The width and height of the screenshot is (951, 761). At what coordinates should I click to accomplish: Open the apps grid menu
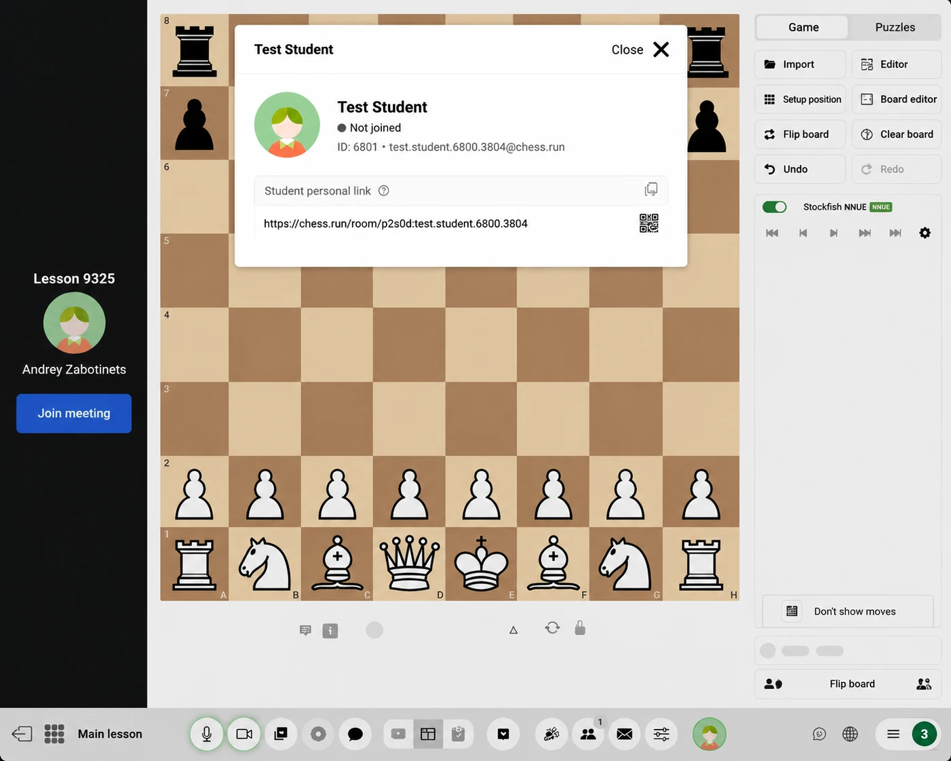pos(54,734)
